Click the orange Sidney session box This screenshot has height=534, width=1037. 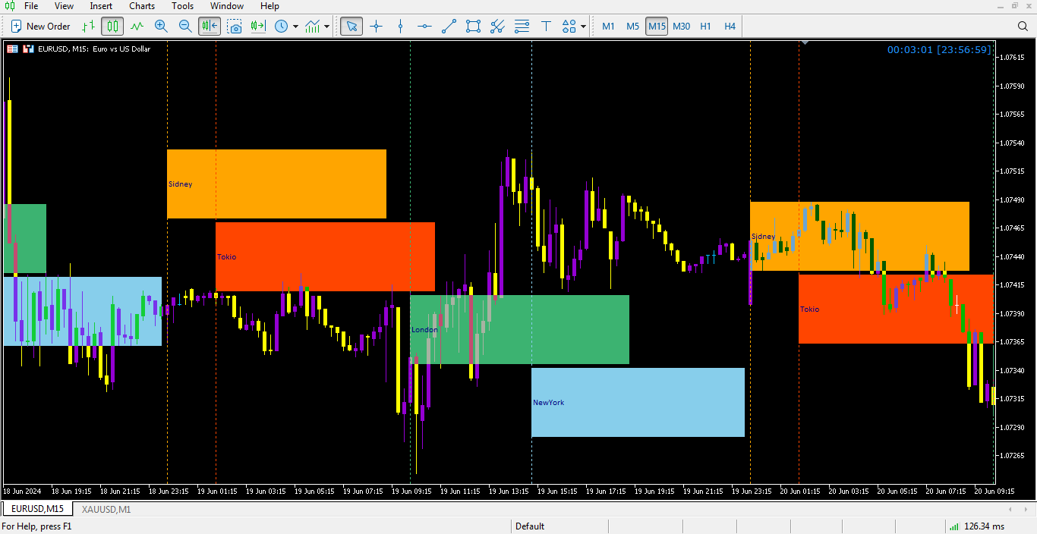[x=276, y=184]
